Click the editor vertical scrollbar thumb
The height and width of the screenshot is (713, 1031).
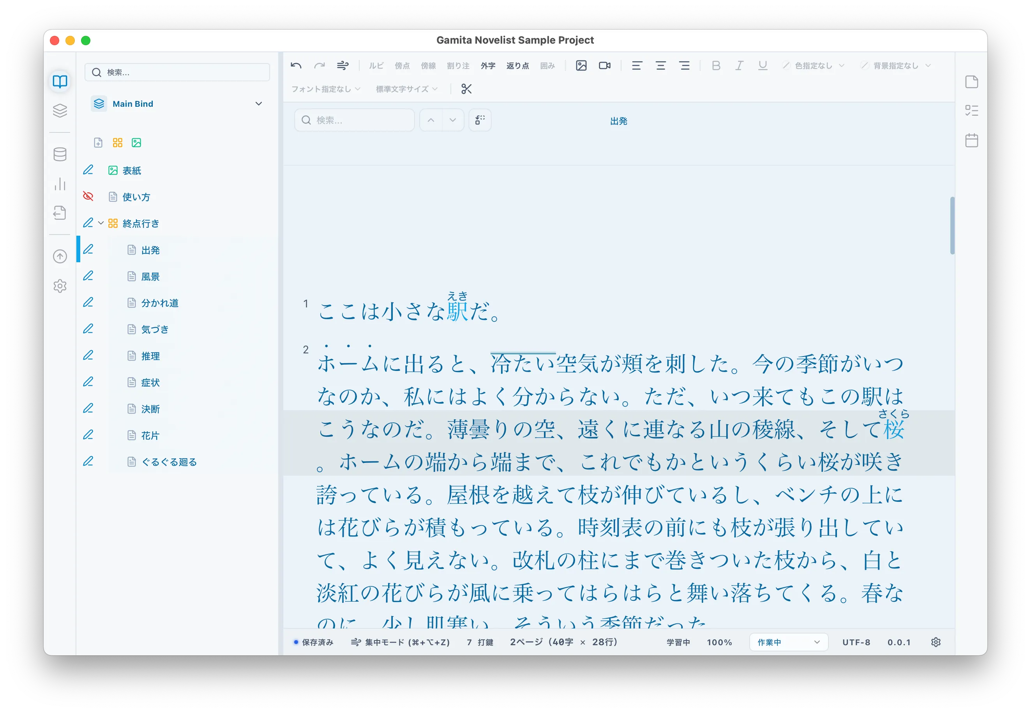click(952, 226)
